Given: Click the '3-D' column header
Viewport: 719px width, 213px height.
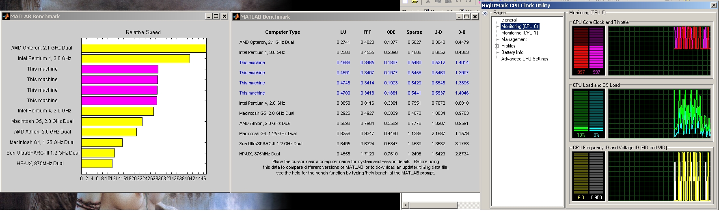Looking at the screenshot, I should click(x=462, y=32).
